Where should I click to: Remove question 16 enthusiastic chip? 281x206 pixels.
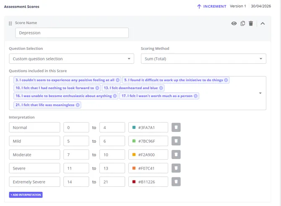tap(115, 96)
